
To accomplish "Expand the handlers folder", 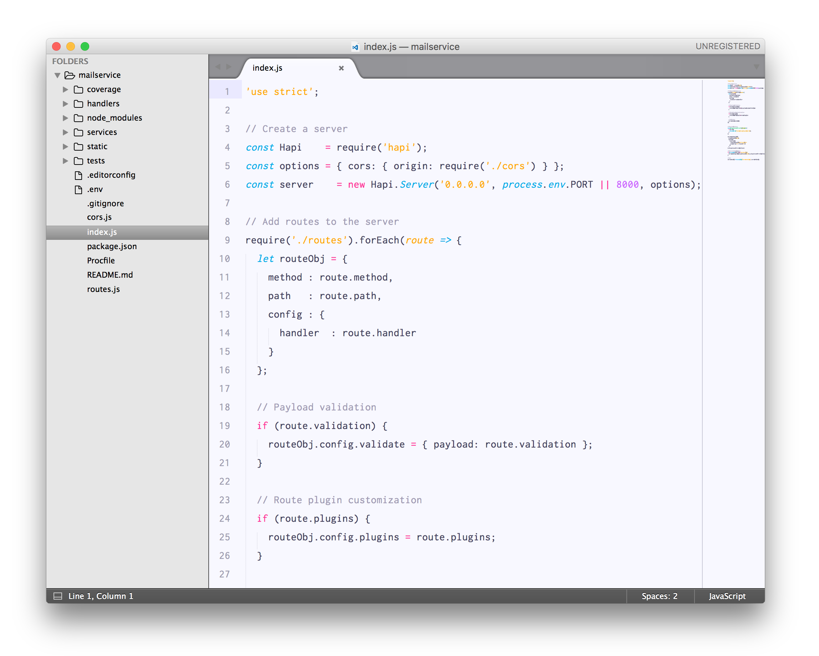I will [x=65, y=104].
